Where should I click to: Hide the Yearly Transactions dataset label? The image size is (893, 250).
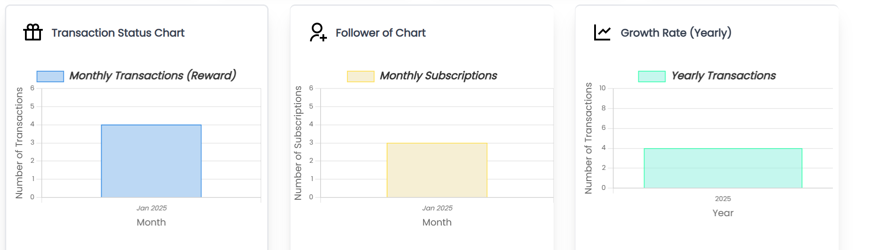point(723,76)
